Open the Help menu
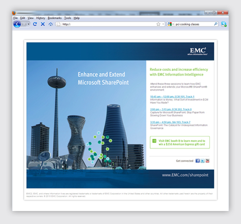The image size is (241, 224). pos(77,18)
